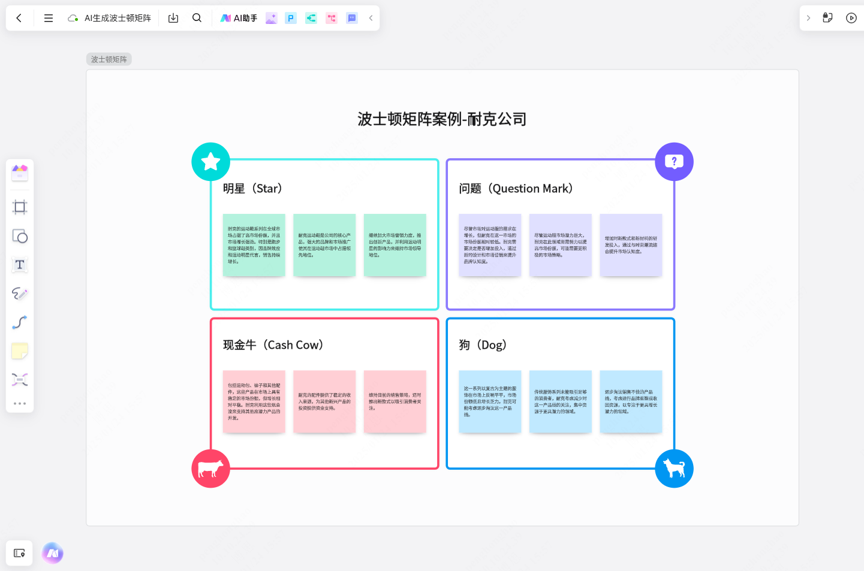
Task: Click the back arrow button
Action: point(19,18)
